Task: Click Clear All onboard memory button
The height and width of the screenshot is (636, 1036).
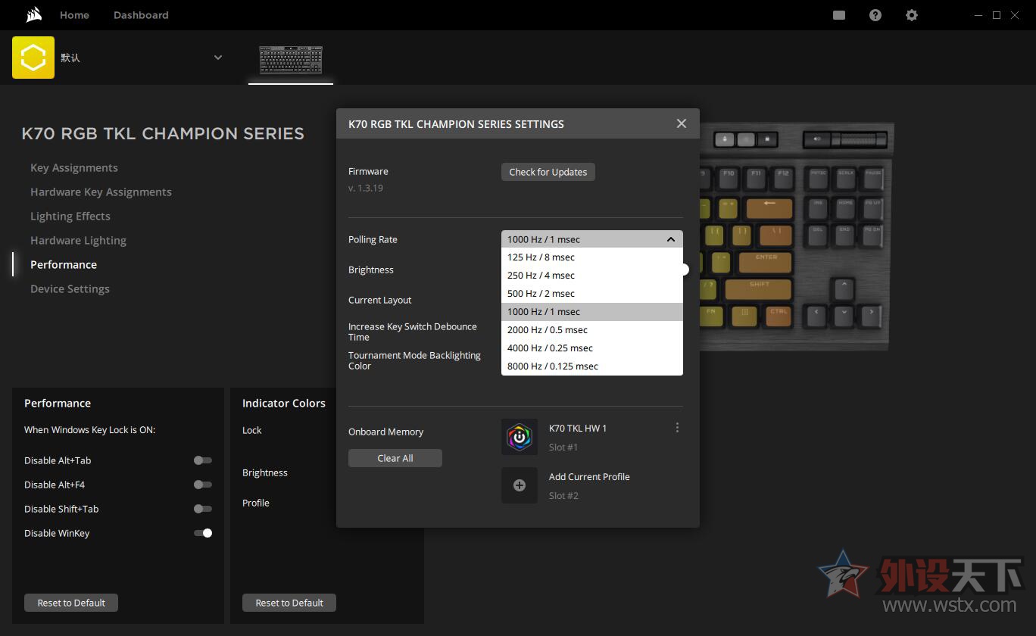Action: 395,458
